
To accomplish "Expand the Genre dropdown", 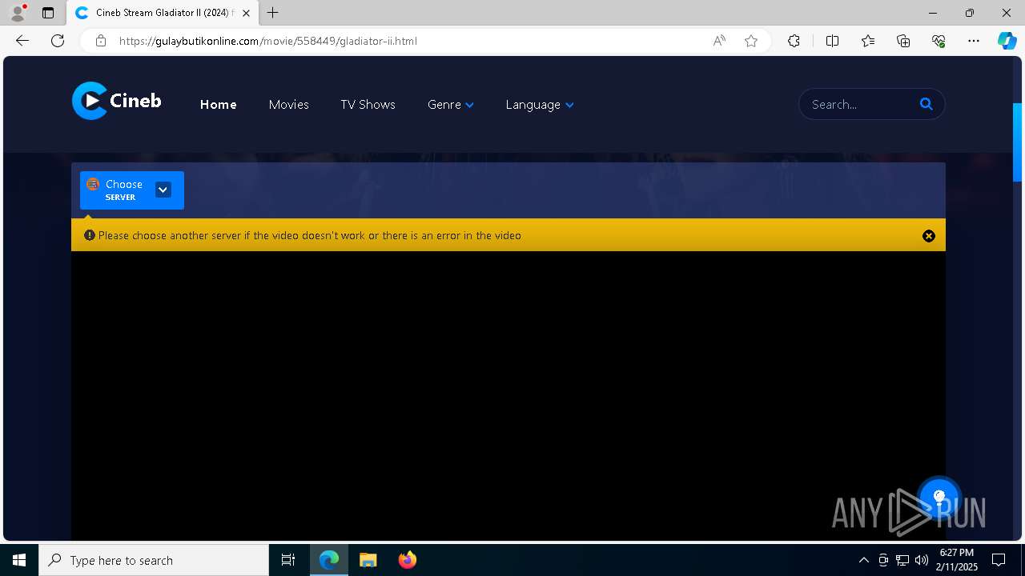I will click(450, 105).
